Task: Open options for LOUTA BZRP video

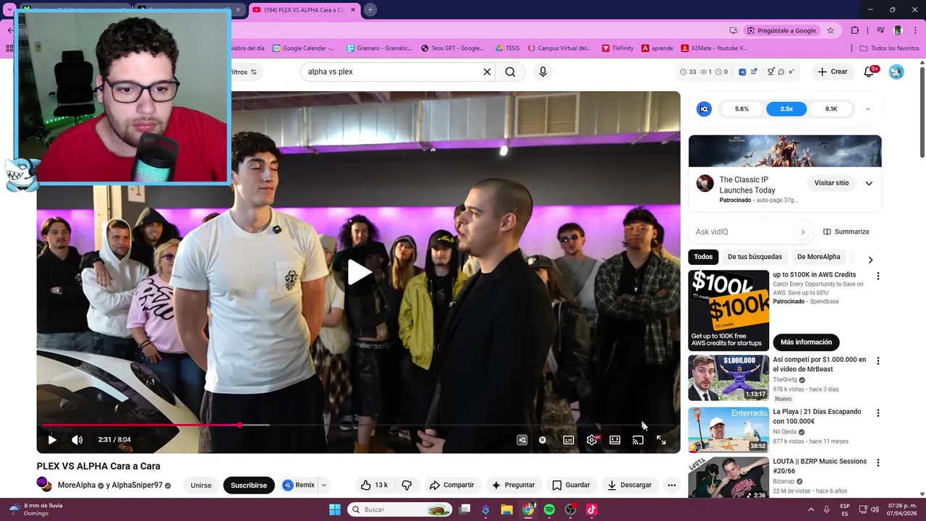Action: (878, 462)
